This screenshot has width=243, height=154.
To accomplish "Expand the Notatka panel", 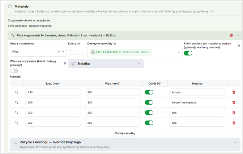I will tap(106, 63).
